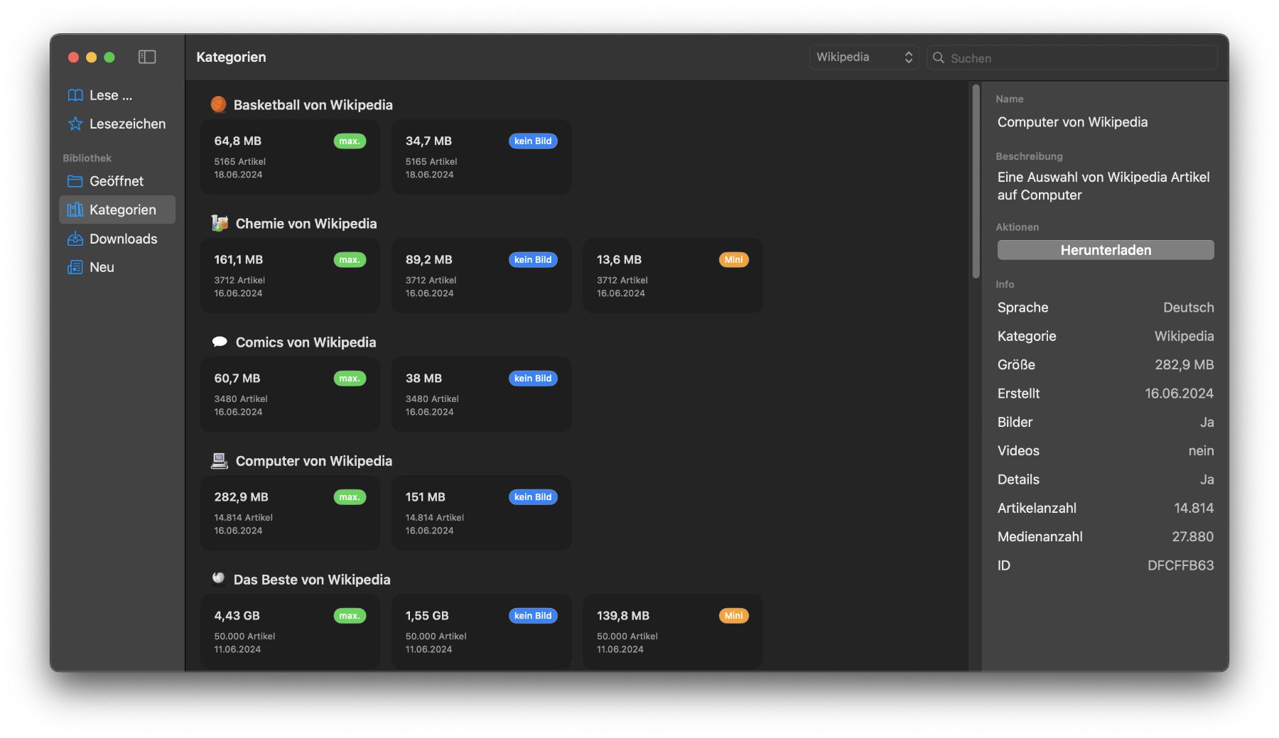
Task: Pick Chemie 13,6 MB Mini card
Action: (672, 276)
